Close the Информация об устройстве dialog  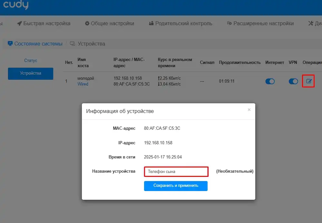click(x=249, y=110)
